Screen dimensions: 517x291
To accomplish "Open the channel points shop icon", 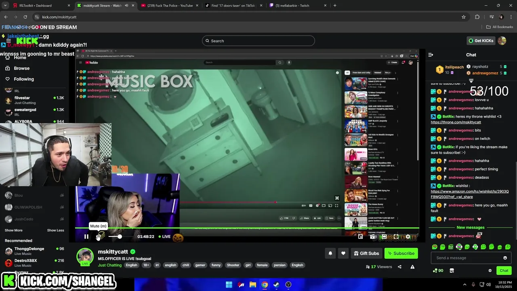I will [452, 270].
